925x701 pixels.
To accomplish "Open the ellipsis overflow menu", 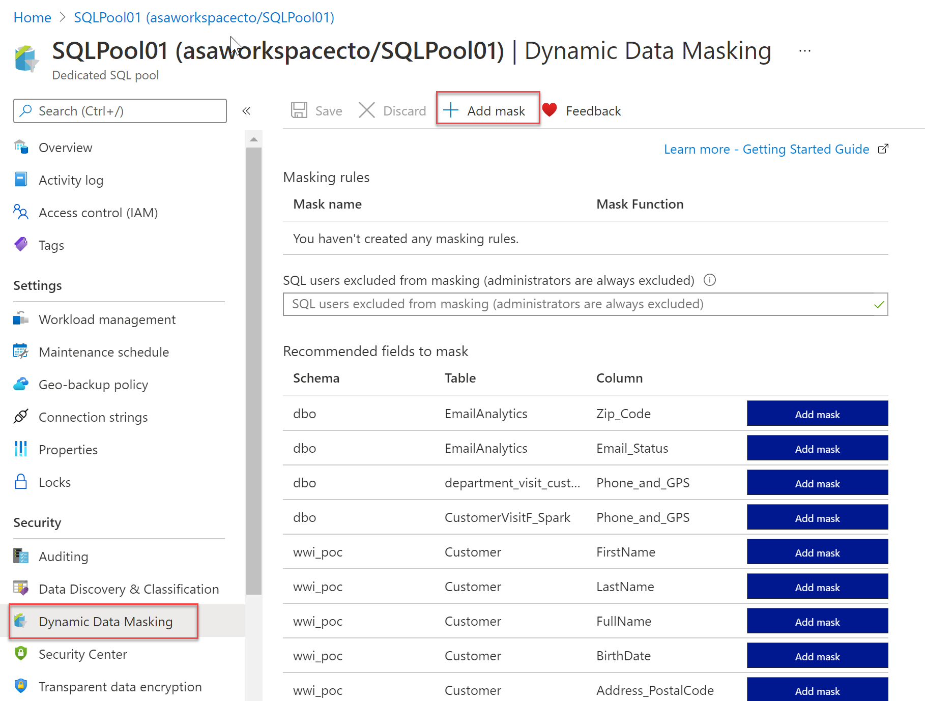I will [x=805, y=50].
